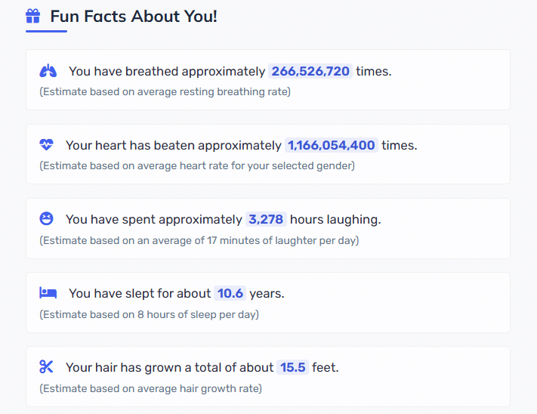Viewport: 537px width, 414px height.
Task: Select the 266,526,720 breaths value
Action: coord(310,71)
